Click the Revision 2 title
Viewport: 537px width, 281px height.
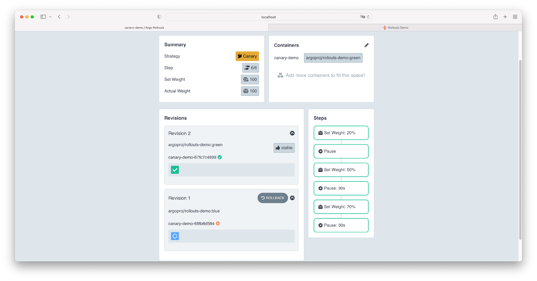click(180, 133)
